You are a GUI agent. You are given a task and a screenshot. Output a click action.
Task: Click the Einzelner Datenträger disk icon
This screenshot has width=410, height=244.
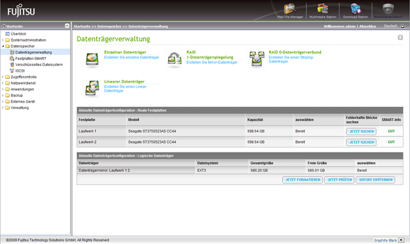(92, 60)
